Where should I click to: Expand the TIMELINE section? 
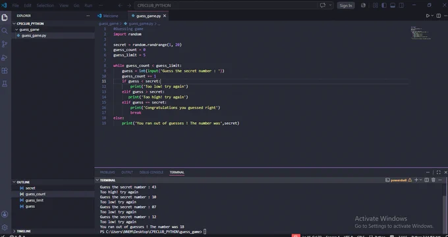tap(14, 231)
